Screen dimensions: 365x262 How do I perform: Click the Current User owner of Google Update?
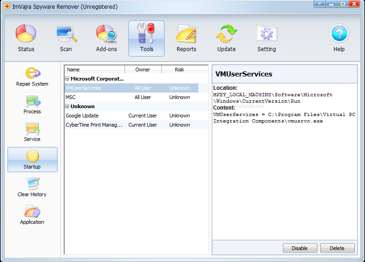[x=143, y=116]
